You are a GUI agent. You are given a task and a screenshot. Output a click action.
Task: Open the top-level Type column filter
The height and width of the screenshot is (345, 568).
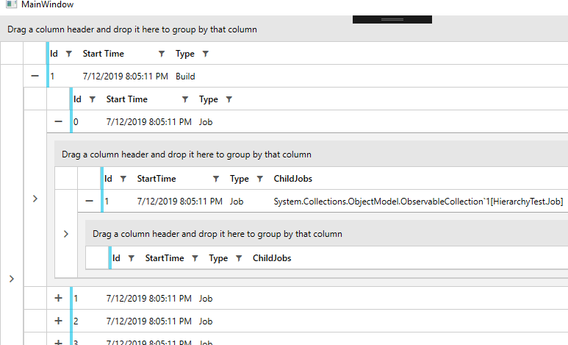pyautogui.click(x=206, y=54)
